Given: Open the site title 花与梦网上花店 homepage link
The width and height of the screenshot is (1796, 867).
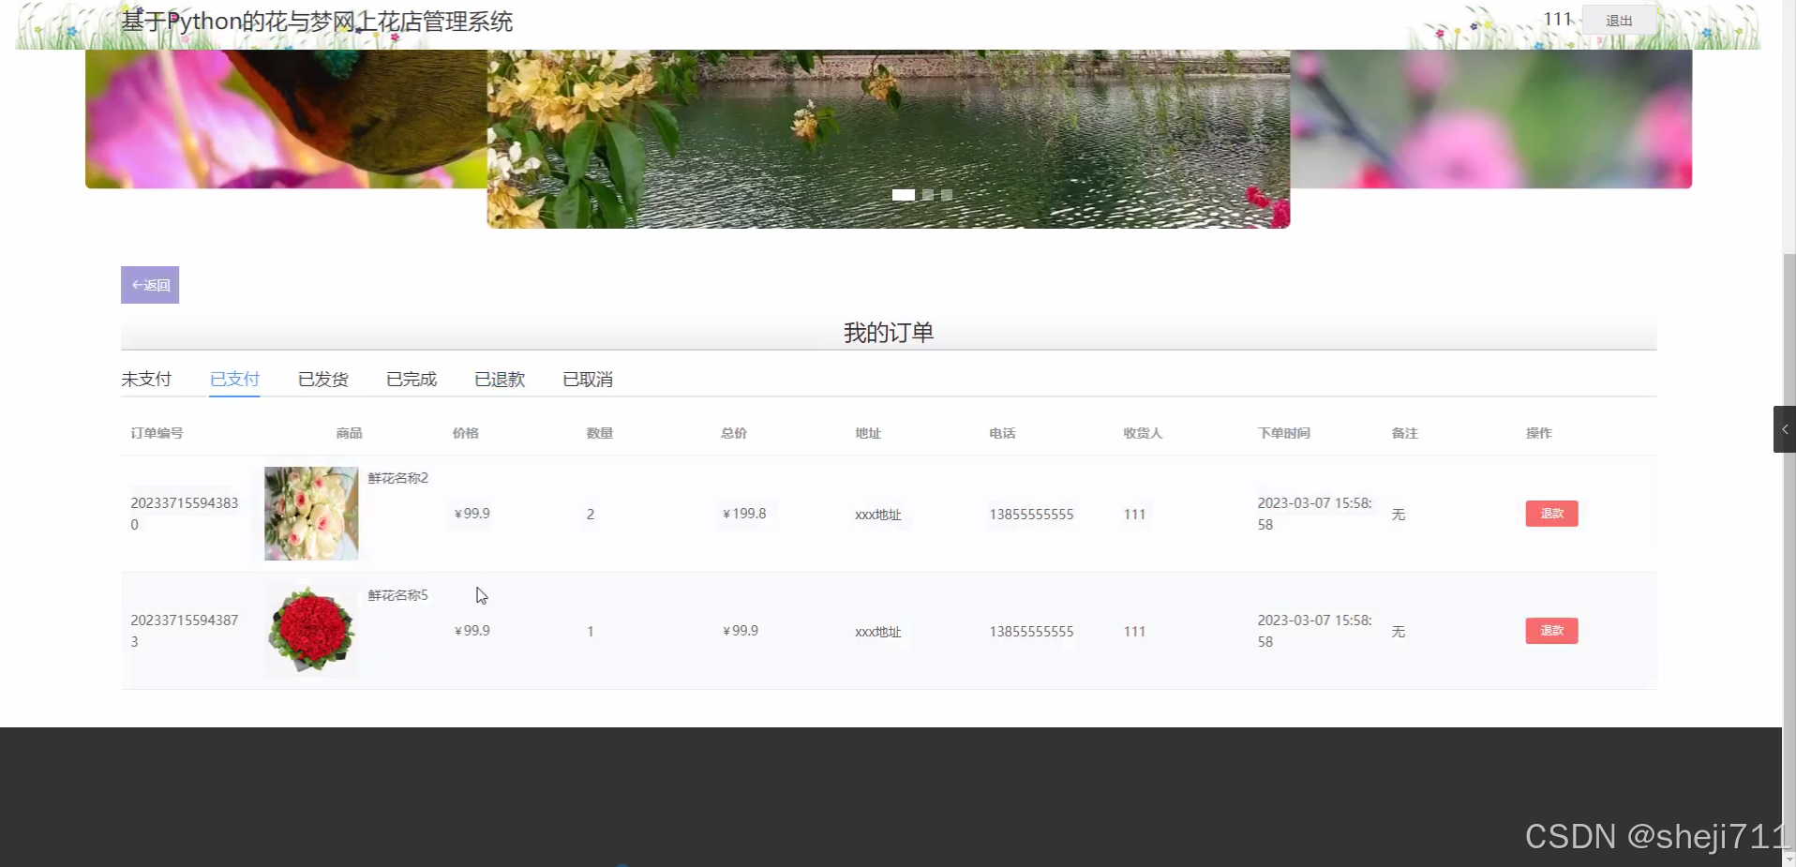Looking at the screenshot, I should click(317, 21).
